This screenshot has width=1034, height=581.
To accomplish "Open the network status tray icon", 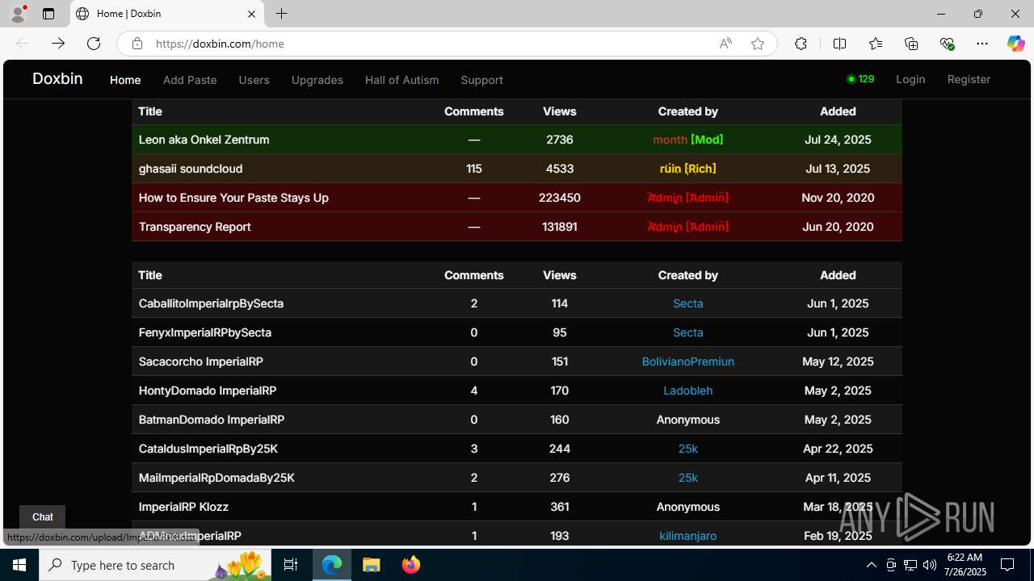I will [910, 565].
